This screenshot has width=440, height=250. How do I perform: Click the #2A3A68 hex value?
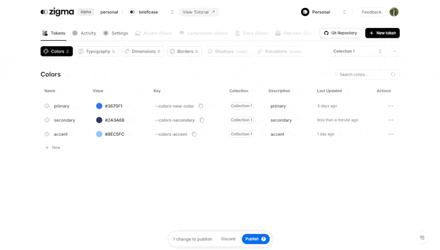click(114, 120)
